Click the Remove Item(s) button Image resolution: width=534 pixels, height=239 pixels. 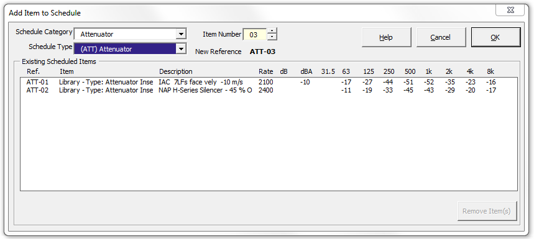point(487,211)
